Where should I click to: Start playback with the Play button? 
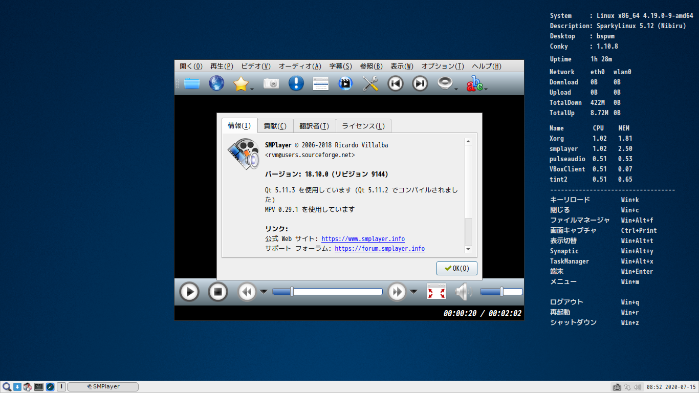[189, 292]
